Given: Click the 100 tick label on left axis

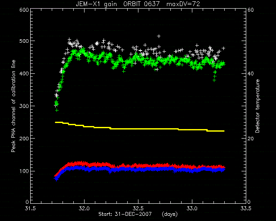Looking at the screenshot, I should (x=24, y=171).
